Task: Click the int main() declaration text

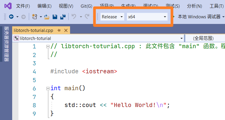Action: 68,88
